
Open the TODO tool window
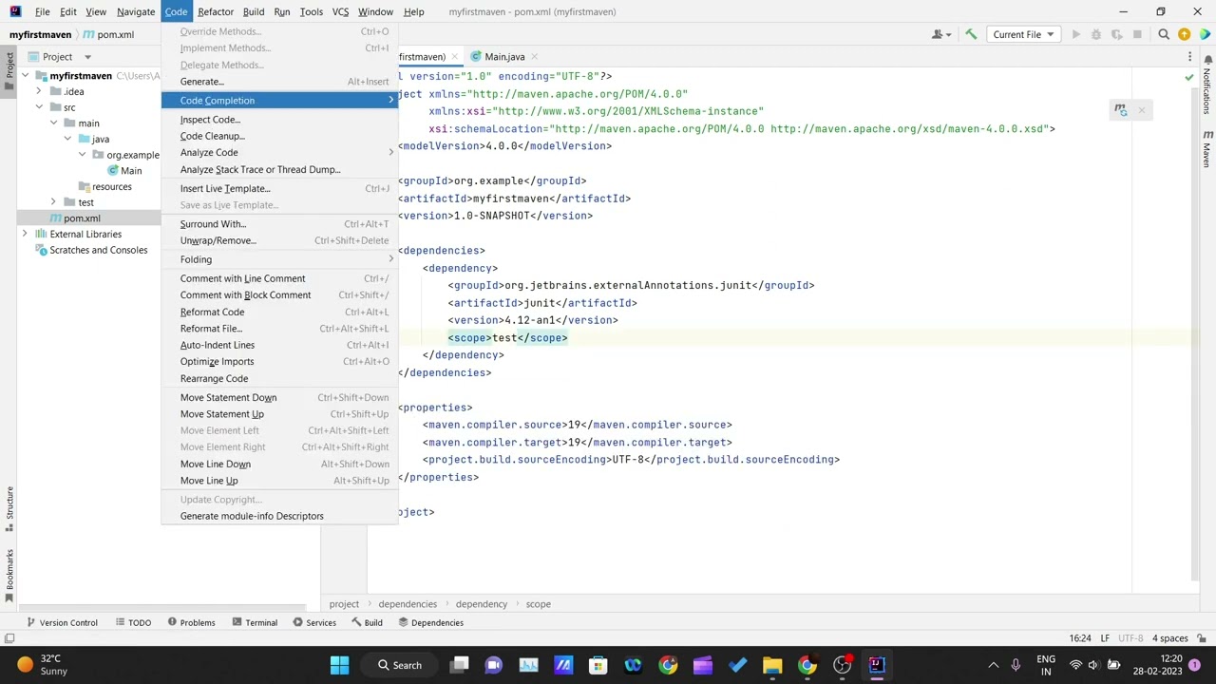click(x=133, y=622)
